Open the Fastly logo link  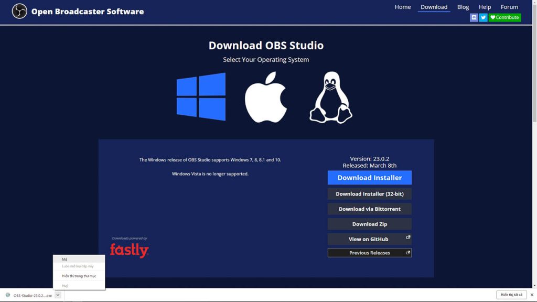tap(129, 250)
